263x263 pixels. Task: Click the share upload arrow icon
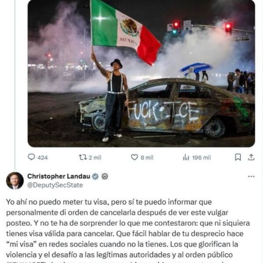click(251, 157)
